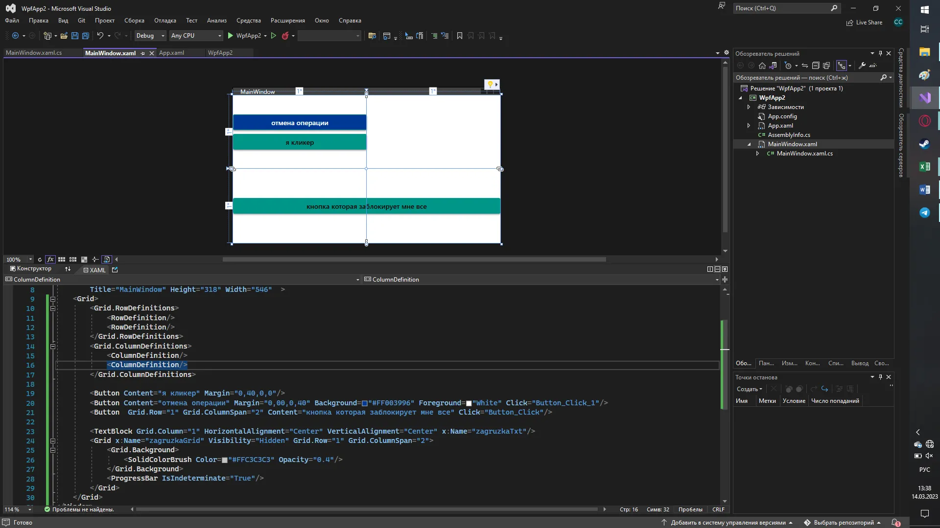Click the Undo arrow icon
This screenshot has width=940, height=528.
(100, 36)
